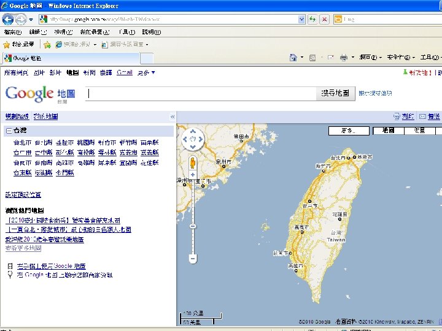Pan the map down with the arrow
Viewport: 442px width, 331px height.
point(193,147)
